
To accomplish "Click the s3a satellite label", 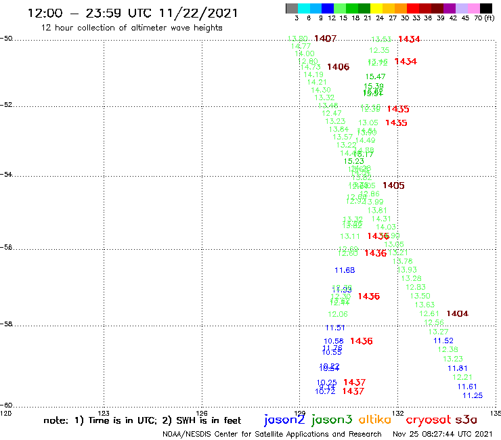I will [x=466, y=420].
